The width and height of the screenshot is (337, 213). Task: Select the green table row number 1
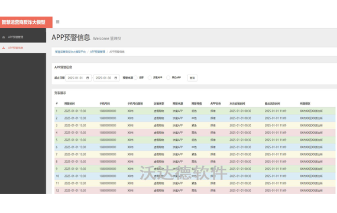(195, 111)
